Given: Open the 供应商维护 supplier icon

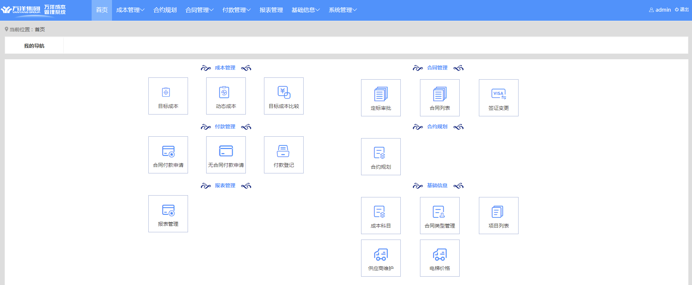Looking at the screenshot, I should tap(381, 254).
